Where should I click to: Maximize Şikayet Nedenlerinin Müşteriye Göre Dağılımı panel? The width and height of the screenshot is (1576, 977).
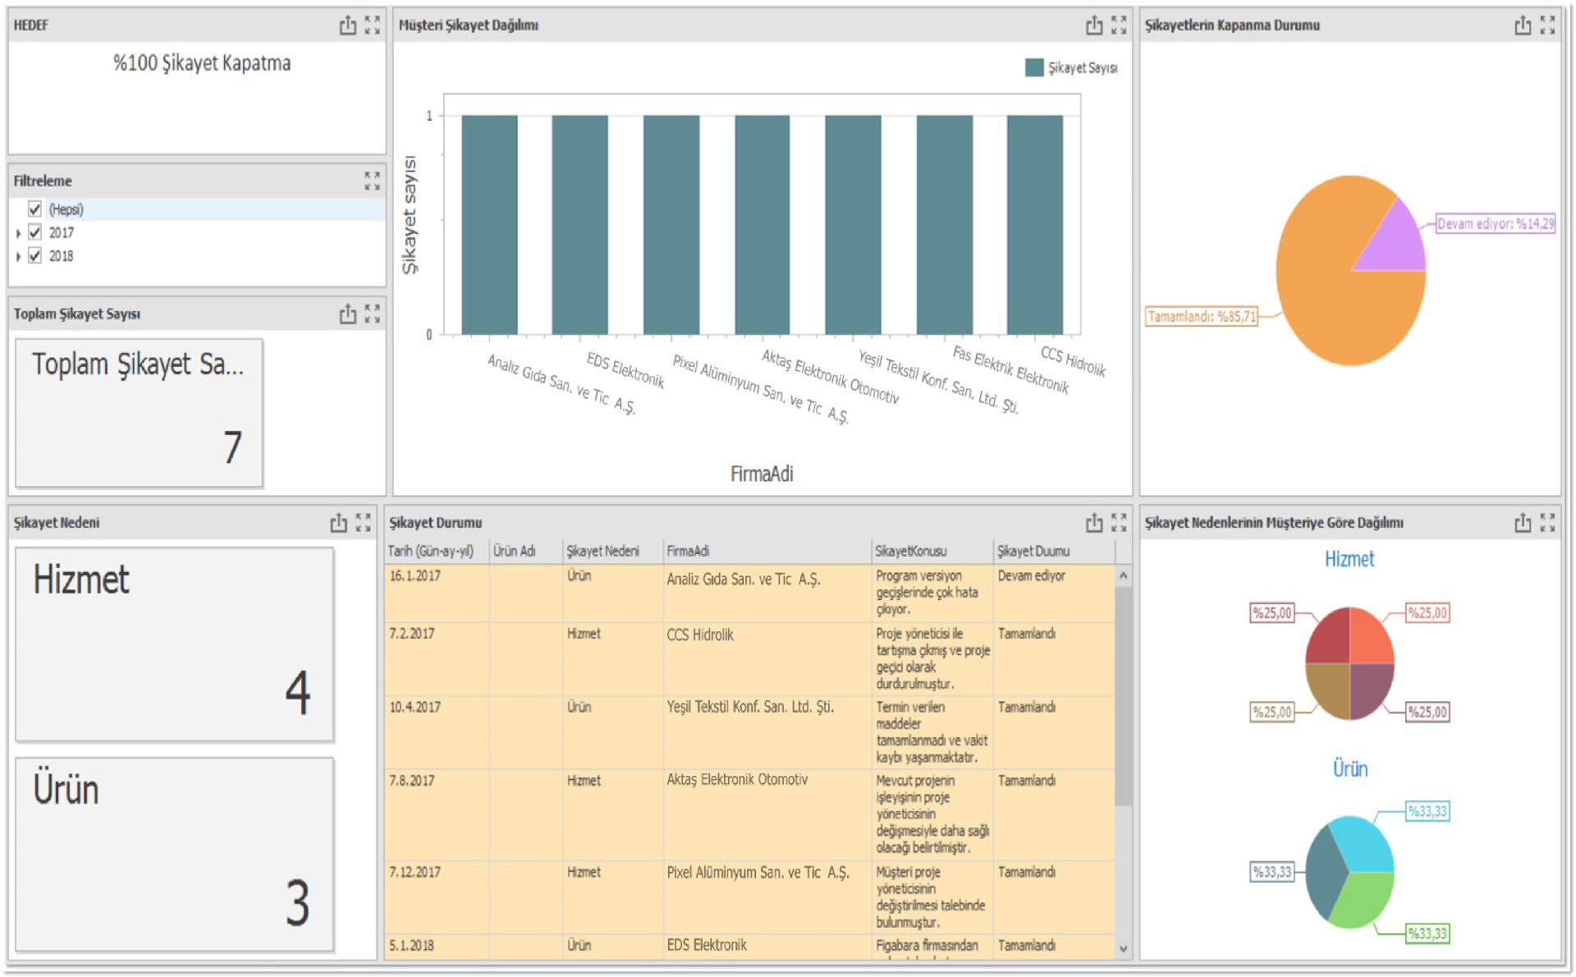pos(1547,522)
